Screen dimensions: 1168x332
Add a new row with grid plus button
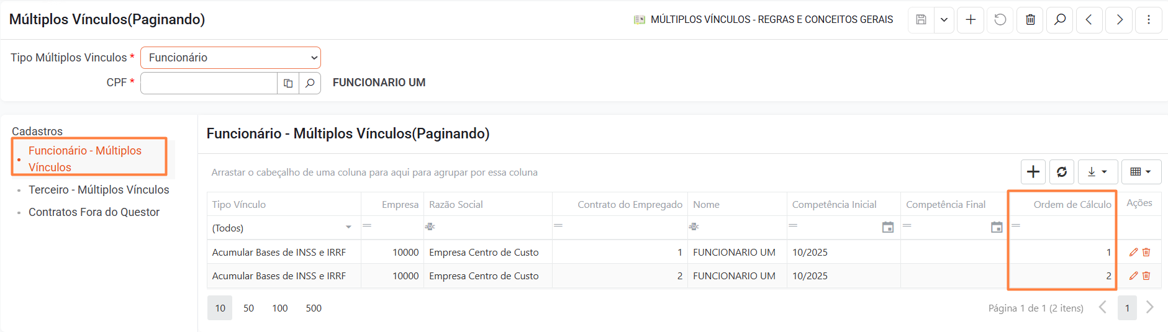coord(1033,172)
